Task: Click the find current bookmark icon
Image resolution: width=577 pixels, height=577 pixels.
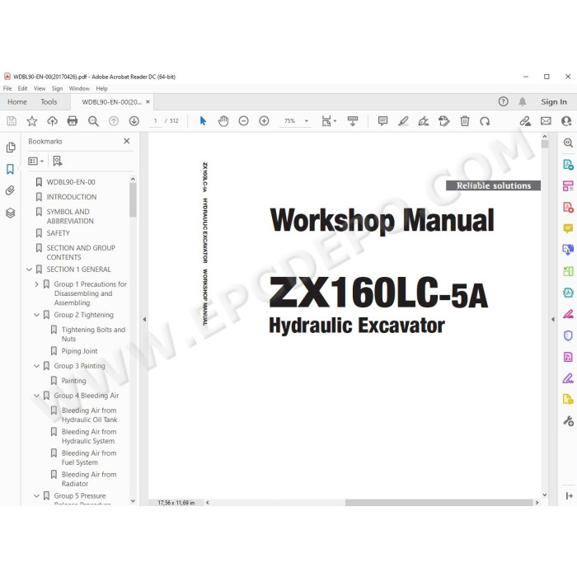Action: pos(58,161)
